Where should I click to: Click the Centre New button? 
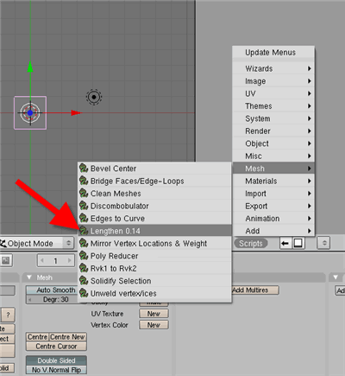pos(67,337)
